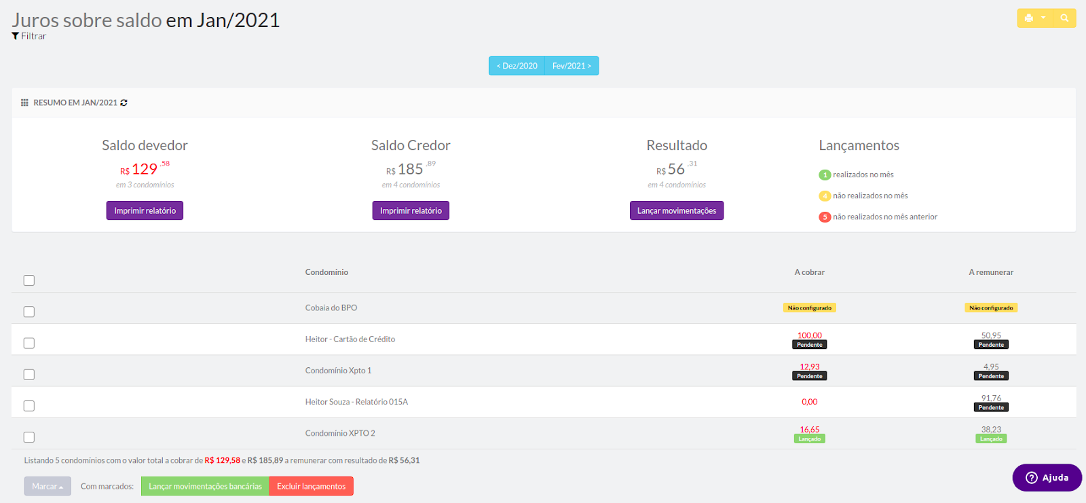The image size is (1086, 503).
Task: Click the yellow search magnifier icon
Action: 1064,18
